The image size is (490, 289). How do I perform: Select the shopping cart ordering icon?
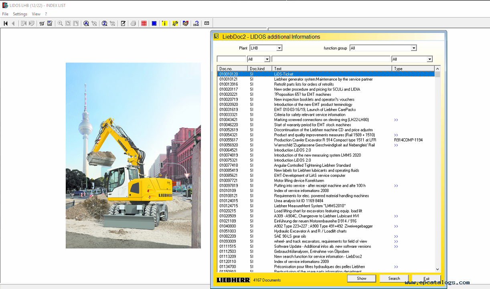tap(42, 23)
